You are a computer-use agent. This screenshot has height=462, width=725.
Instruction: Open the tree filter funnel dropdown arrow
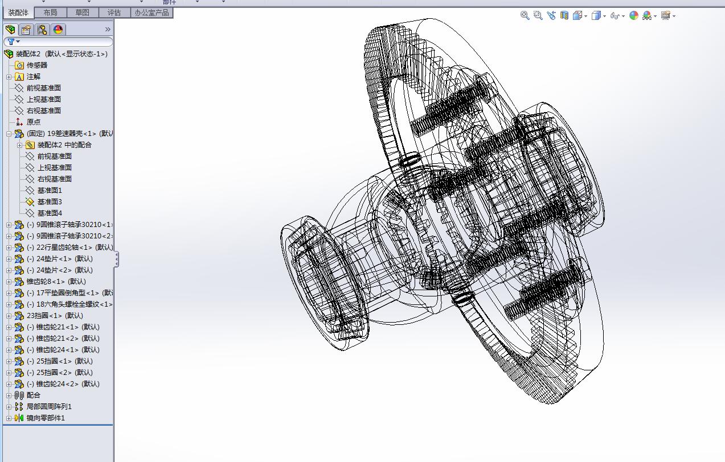pyautogui.click(x=18, y=42)
